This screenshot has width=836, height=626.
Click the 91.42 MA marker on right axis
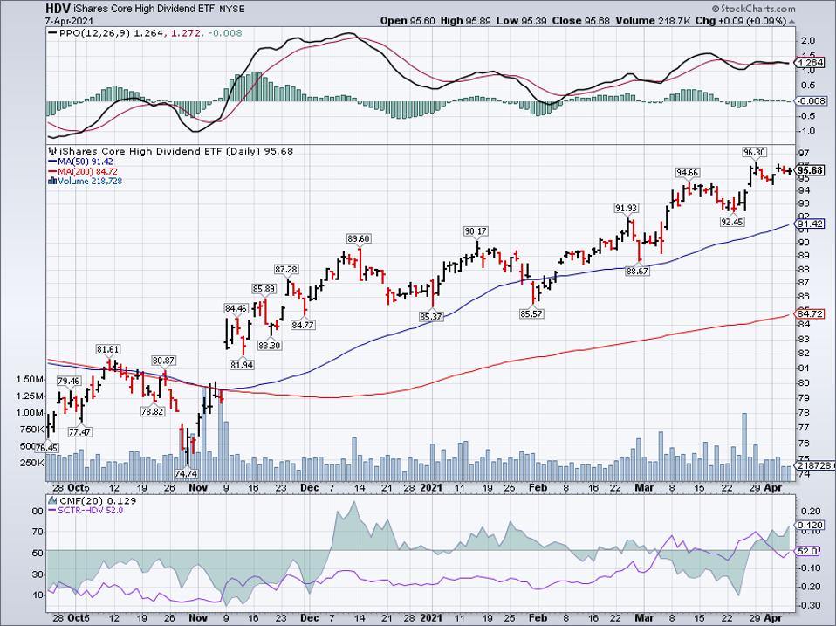tap(811, 224)
